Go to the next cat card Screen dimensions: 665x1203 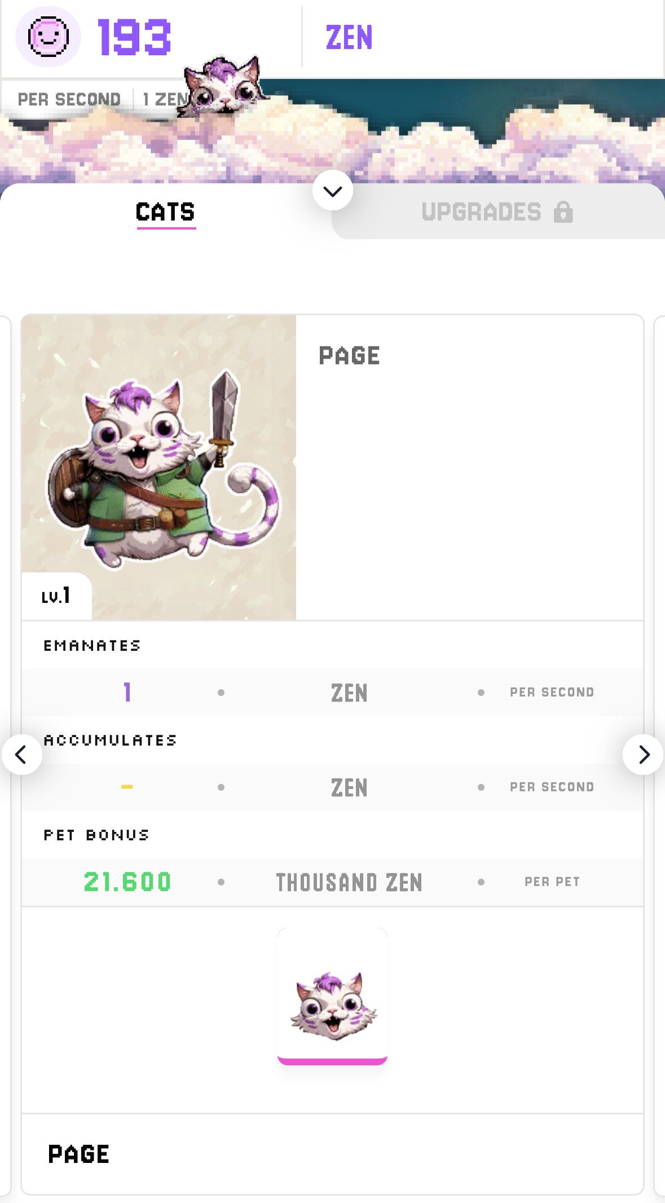point(643,755)
